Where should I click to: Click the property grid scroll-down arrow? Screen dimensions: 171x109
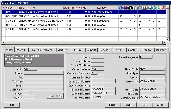point(168,39)
